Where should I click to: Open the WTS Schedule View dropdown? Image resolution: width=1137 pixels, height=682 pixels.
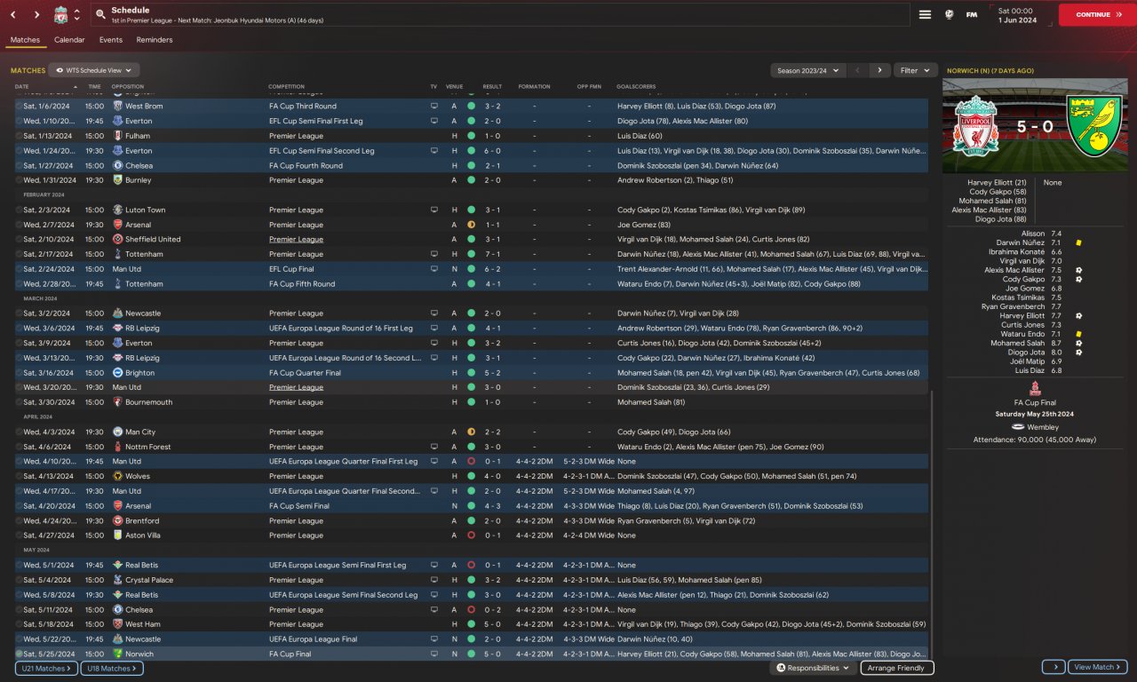click(x=94, y=70)
